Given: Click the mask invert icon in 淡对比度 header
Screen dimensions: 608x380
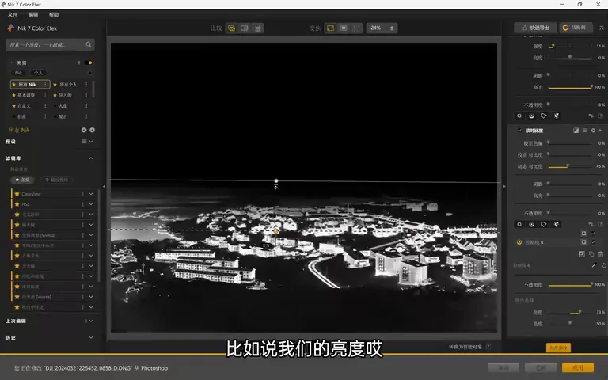Looking at the screenshot, I should 576,131.
